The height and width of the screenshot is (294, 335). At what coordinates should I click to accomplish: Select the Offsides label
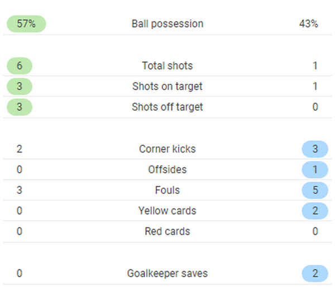coord(167,170)
